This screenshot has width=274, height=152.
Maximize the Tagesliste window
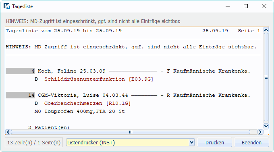pyautogui.click(x=246, y=6)
